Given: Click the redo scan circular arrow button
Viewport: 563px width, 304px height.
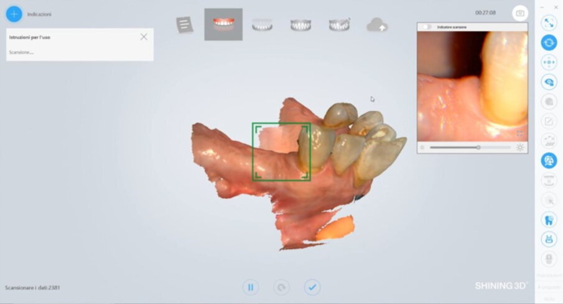Looking at the screenshot, I should pos(281,287).
